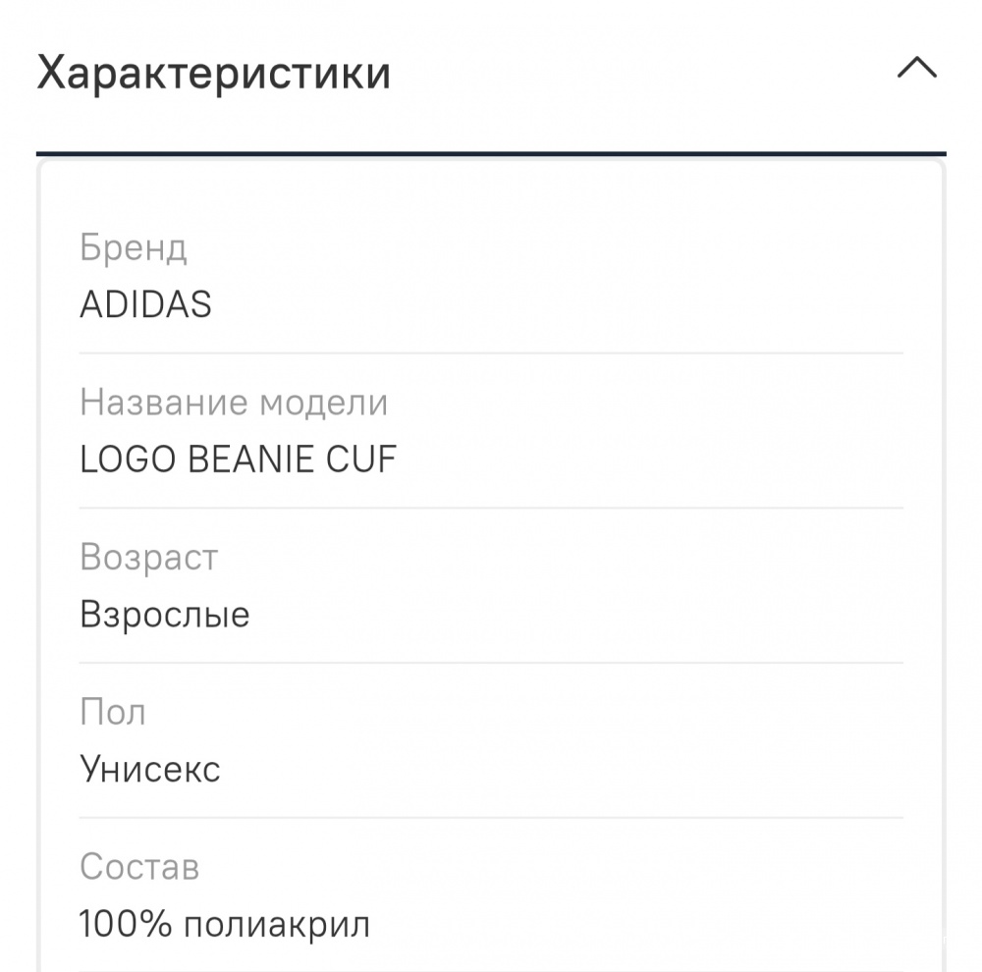Viewport: 982px width, 972px height.
Task: Click the divider between Унисекс and Состав
Action: pyautogui.click(x=491, y=817)
